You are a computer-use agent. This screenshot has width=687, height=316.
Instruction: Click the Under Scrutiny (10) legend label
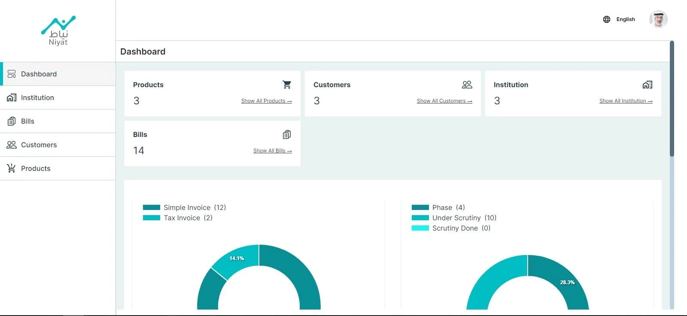click(465, 218)
